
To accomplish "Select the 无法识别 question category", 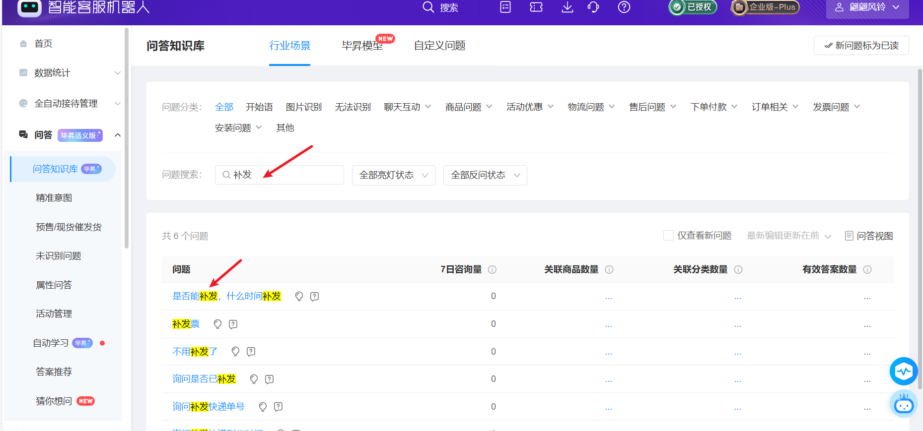I will click(353, 107).
